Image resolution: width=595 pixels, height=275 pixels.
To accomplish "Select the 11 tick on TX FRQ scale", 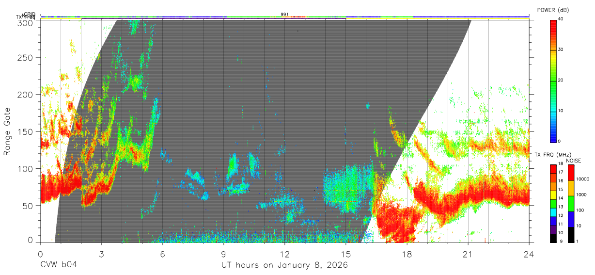I will tap(560, 224).
